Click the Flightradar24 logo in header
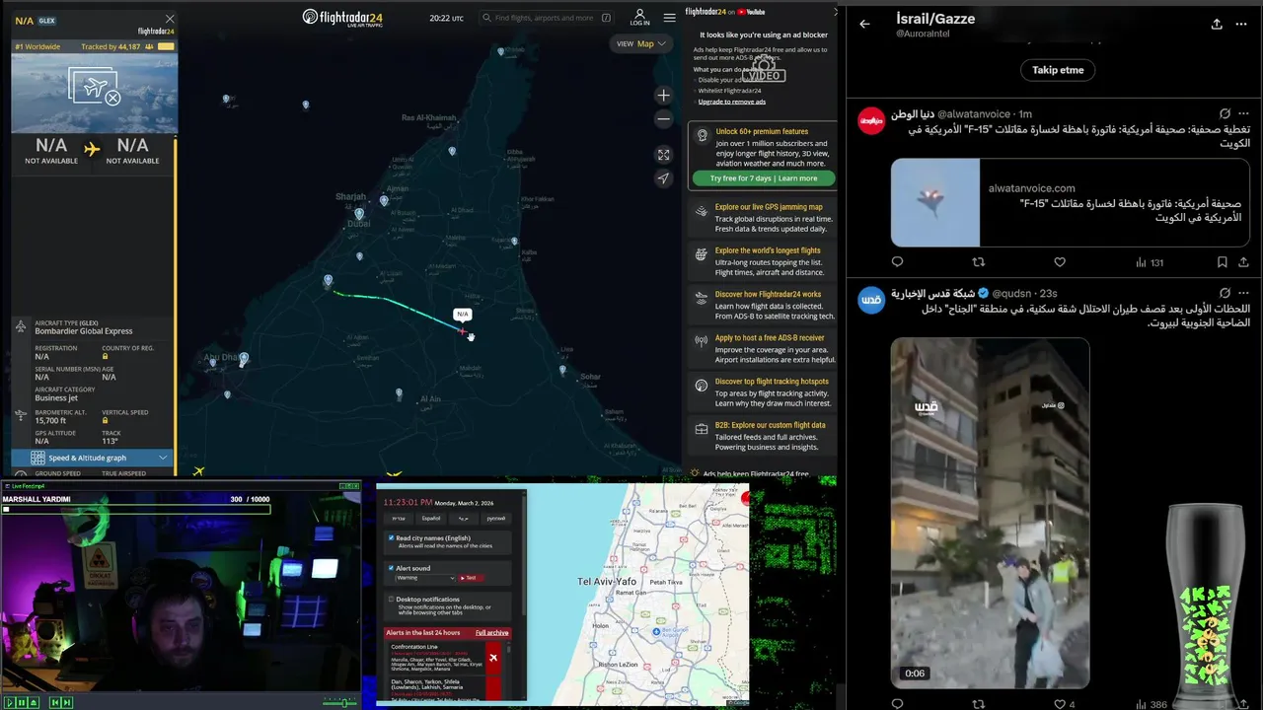The width and height of the screenshot is (1263, 710). tap(341, 17)
